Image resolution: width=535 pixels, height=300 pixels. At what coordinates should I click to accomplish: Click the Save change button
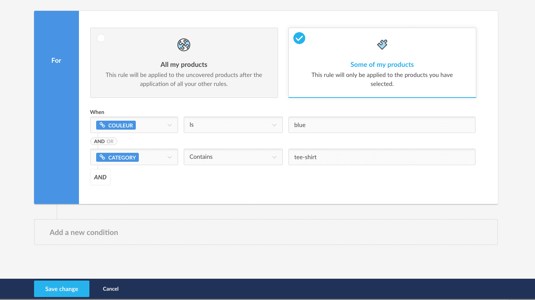coord(62,289)
